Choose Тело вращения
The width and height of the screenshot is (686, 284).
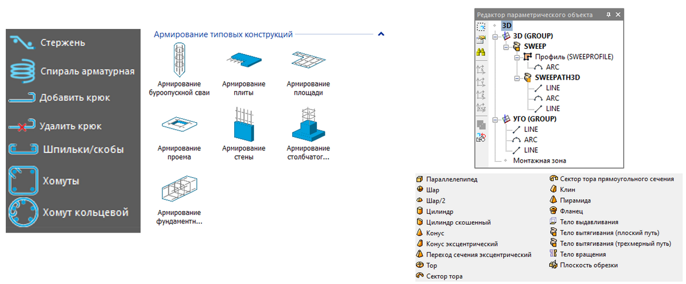click(x=578, y=254)
